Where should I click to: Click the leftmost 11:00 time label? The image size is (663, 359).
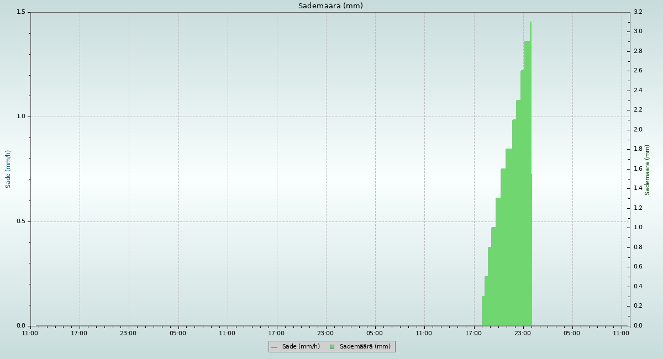click(x=30, y=333)
